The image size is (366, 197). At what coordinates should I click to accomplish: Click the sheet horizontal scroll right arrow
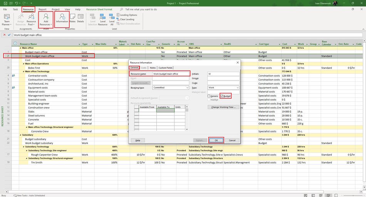point(361,192)
